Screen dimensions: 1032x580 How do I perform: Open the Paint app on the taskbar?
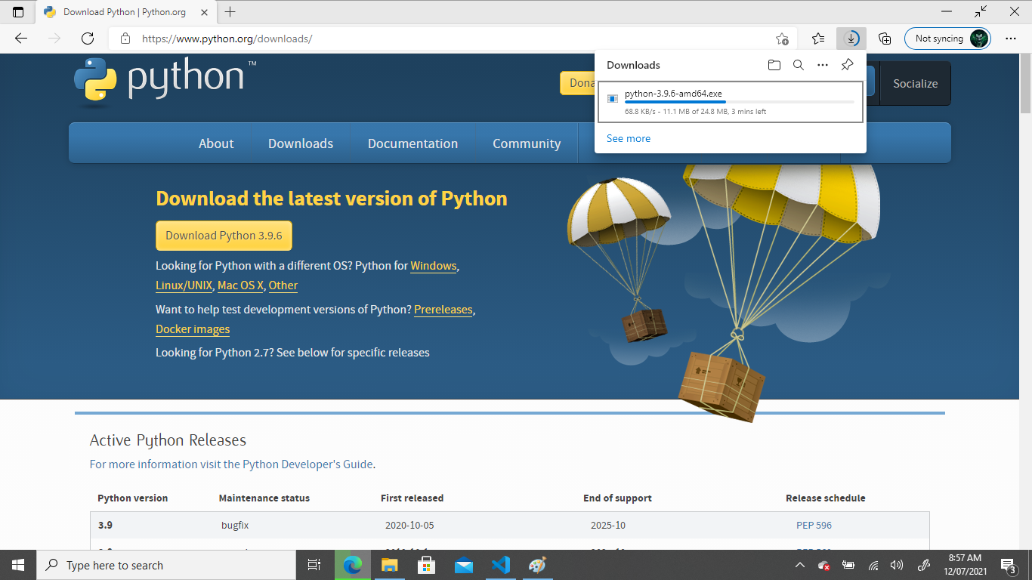pos(537,565)
